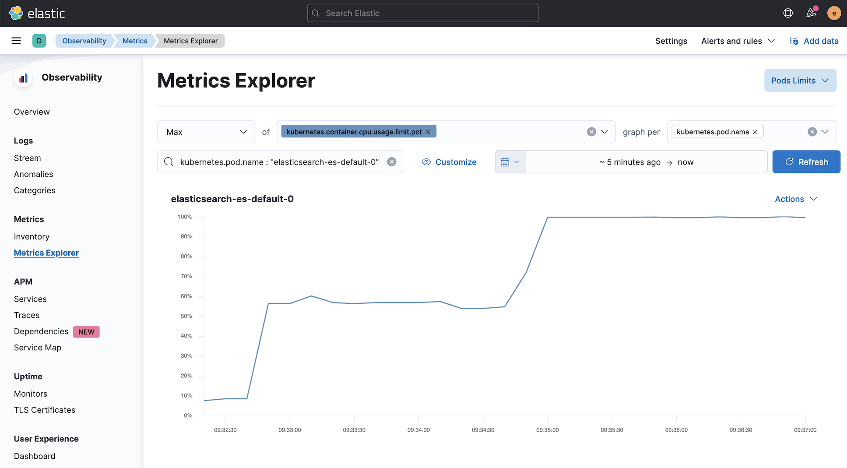This screenshot has height=468, width=847.
Task: Open the Alerts and rules menu
Action: click(738, 41)
